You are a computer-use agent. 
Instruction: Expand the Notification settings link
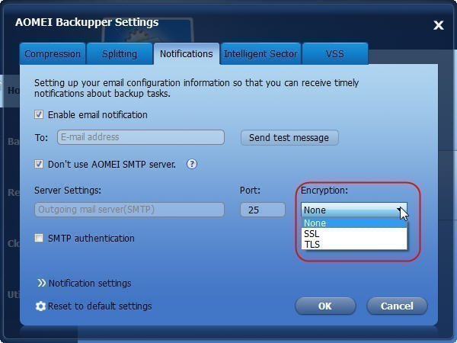(x=90, y=284)
